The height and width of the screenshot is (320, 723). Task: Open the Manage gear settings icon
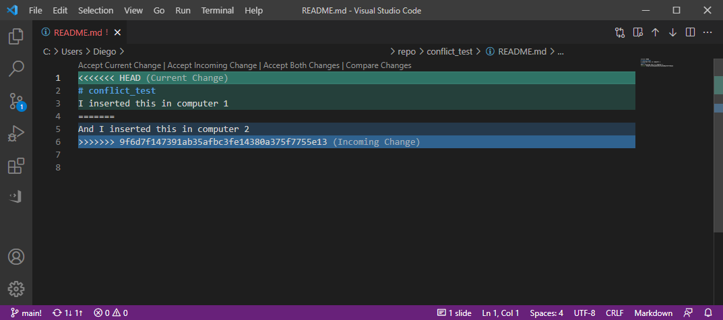[16, 289]
